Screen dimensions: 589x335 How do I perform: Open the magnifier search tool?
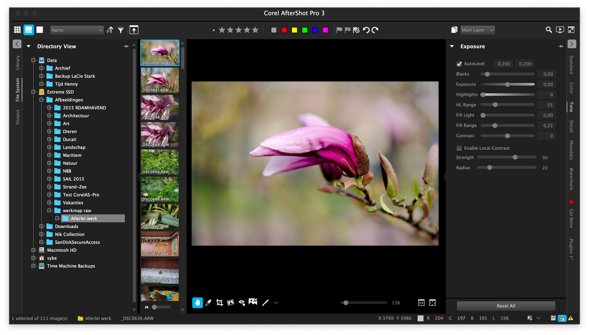click(549, 30)
